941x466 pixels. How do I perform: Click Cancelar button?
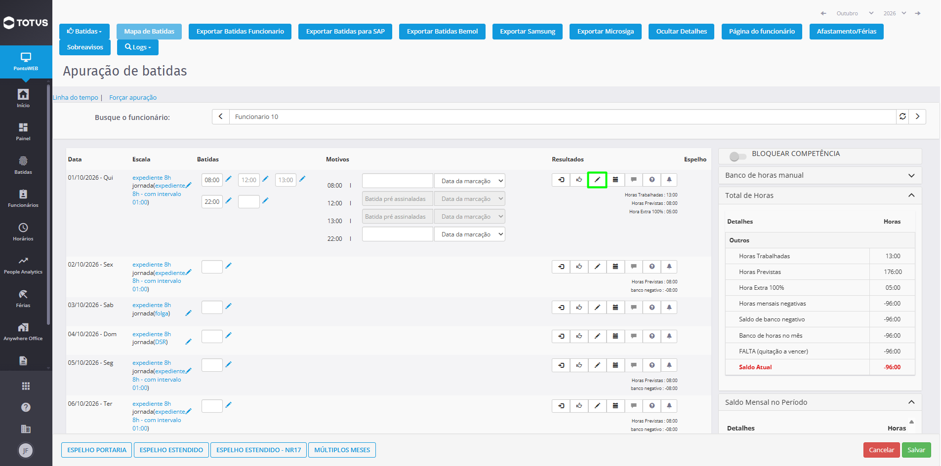click(x=882, y=450)
